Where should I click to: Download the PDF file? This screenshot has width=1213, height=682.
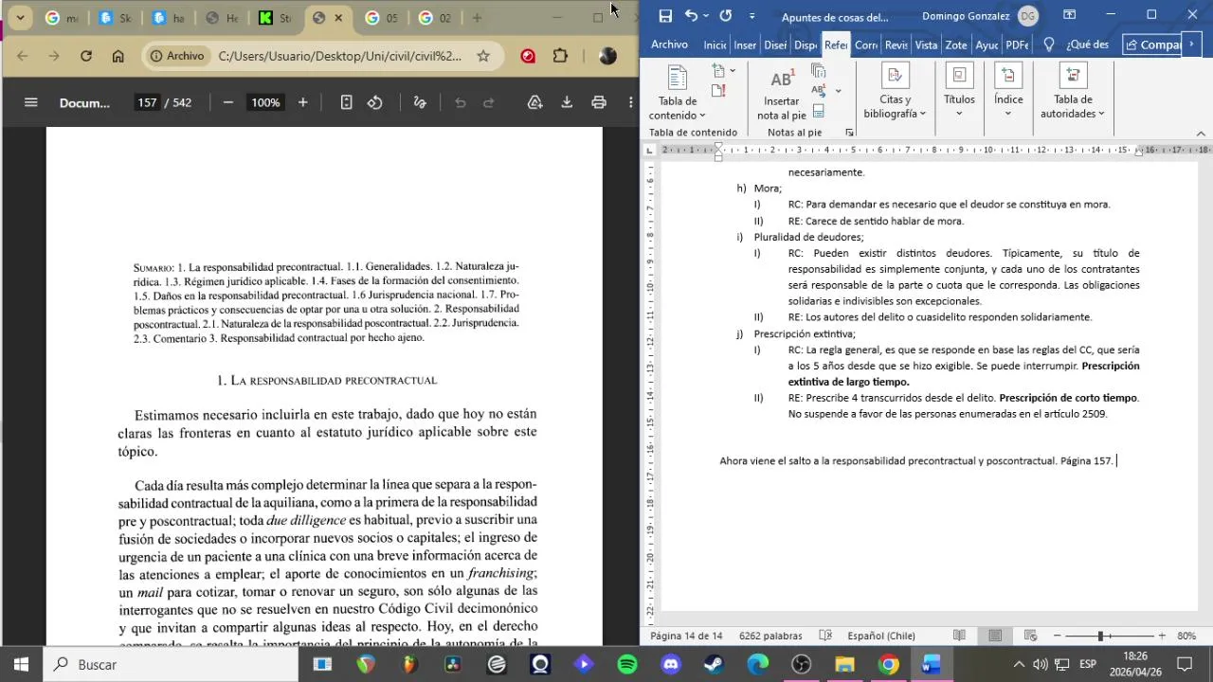(567, 102)
